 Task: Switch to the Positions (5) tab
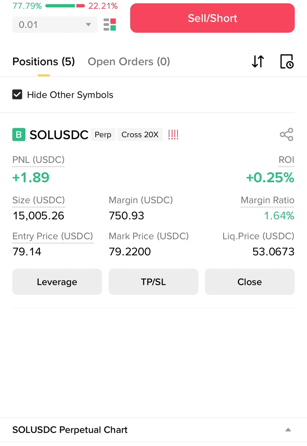click(x=44, y=61)
